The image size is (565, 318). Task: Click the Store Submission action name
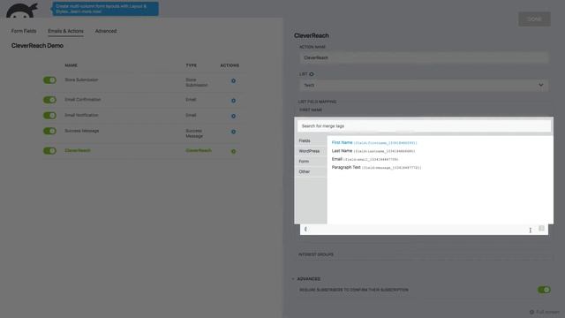[81, 79]
